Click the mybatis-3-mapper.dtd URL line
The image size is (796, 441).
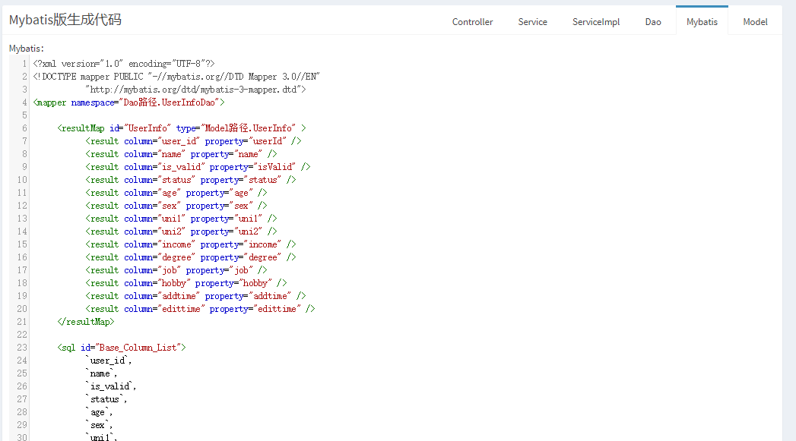coord(196,90)
